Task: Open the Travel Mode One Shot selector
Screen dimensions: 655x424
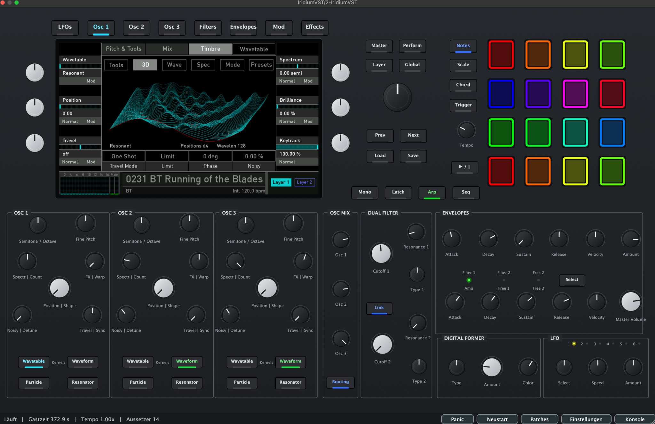Action: coord(123,156)
